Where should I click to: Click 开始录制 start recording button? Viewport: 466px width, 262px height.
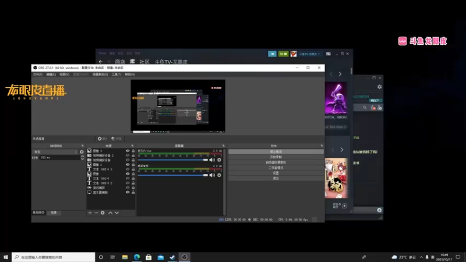[276, 157]
